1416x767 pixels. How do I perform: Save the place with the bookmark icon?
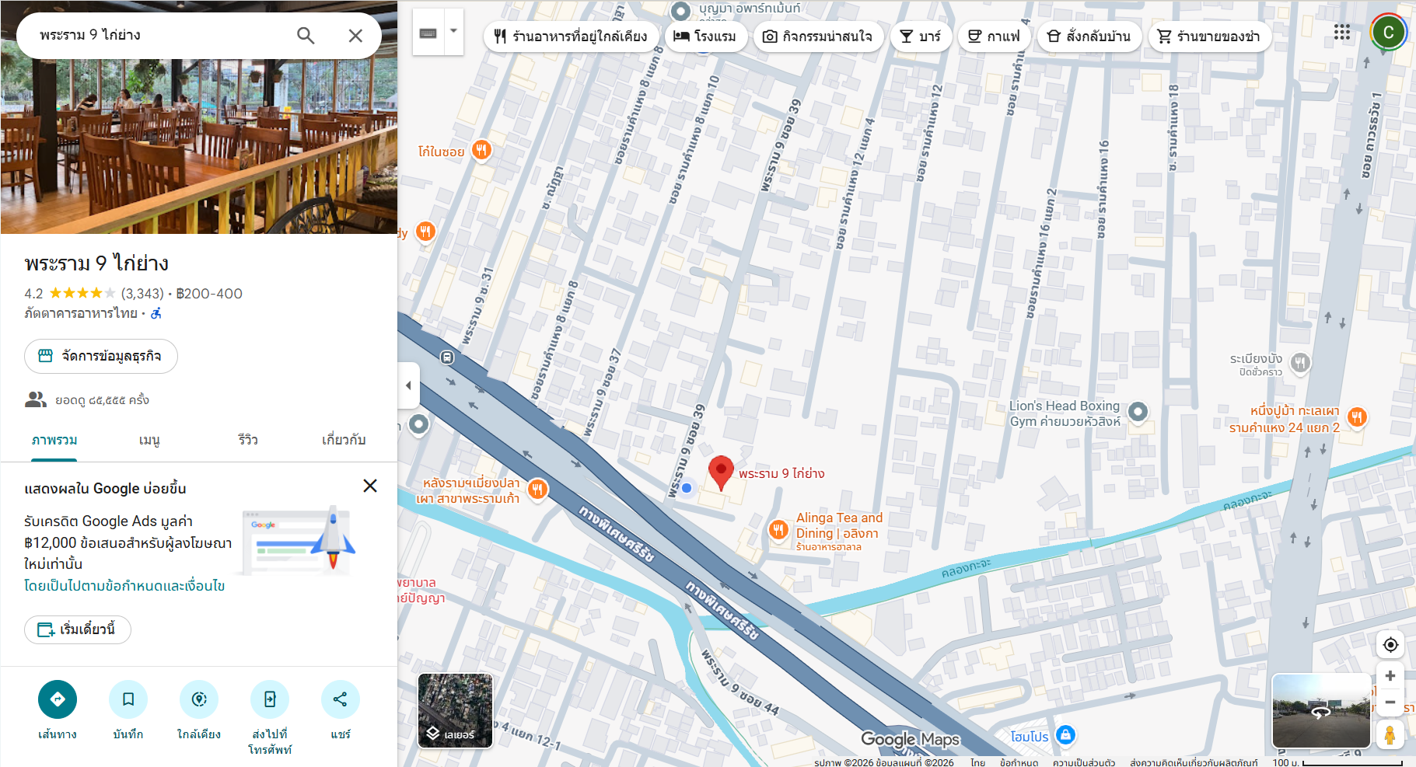(128, 699)
